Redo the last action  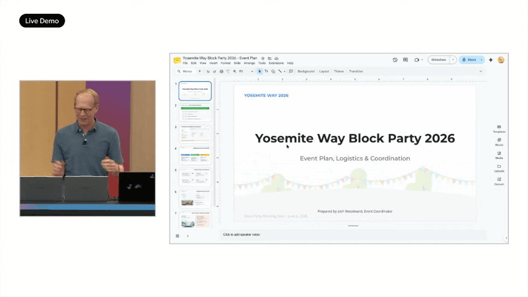click(x=214, y=71)
